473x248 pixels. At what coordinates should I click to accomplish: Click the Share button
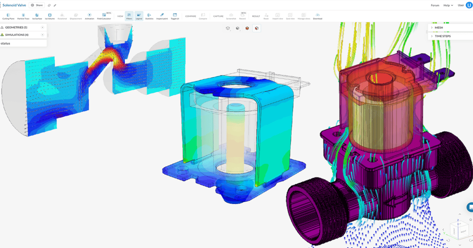click(37, 5)
